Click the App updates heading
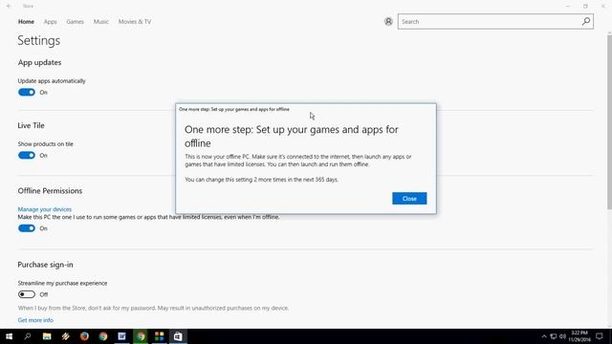Viewport: 612px width, 344px height. (x=39, y=62)
